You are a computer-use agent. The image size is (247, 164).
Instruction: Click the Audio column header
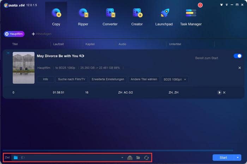(122, 44)
